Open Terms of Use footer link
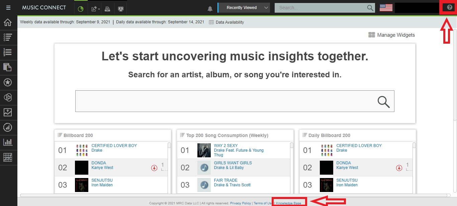Image resolution: width=457 pixels, height=206 pixels. pos(263,203)
